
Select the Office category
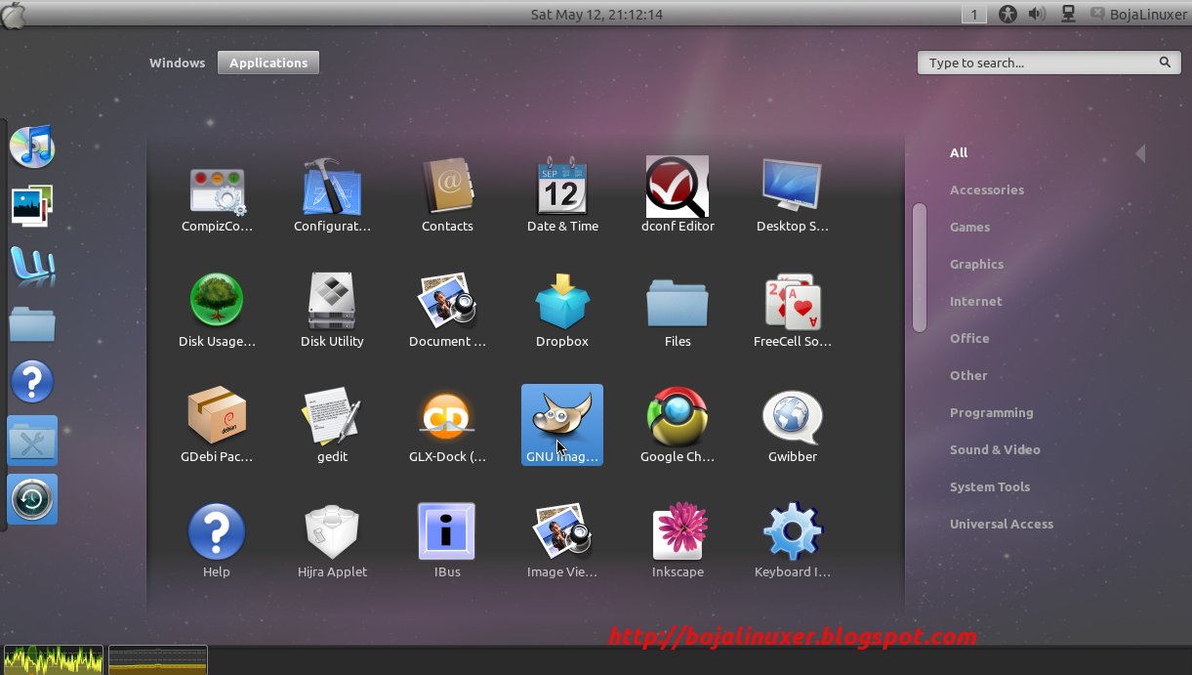click(969, 338)
